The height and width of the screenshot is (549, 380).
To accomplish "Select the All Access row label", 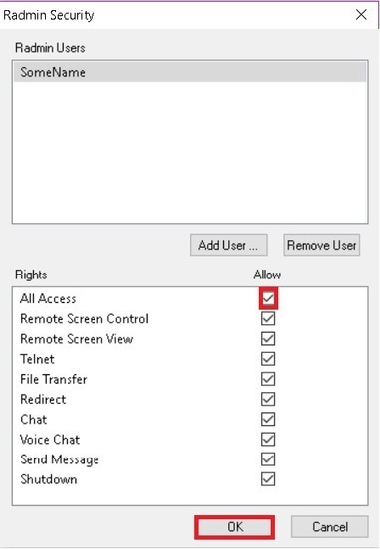I will pos(48,298).
